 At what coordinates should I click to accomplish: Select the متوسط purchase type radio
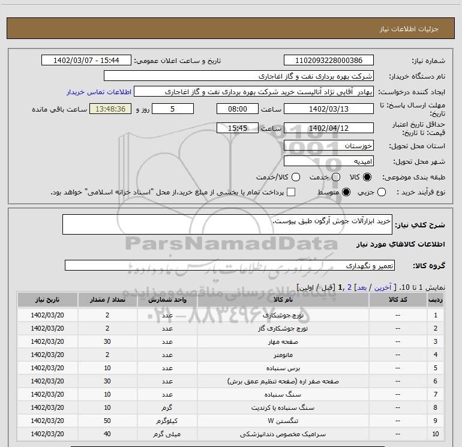point(346,192)
